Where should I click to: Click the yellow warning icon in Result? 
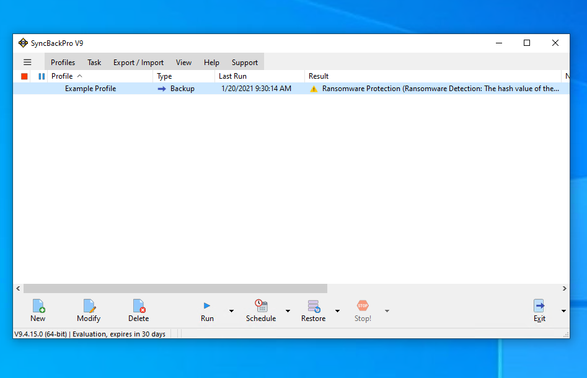click(314, 89)
